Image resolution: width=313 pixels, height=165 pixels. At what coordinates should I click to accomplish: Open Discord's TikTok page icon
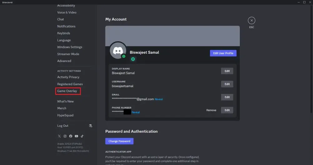tap(82, 136)
